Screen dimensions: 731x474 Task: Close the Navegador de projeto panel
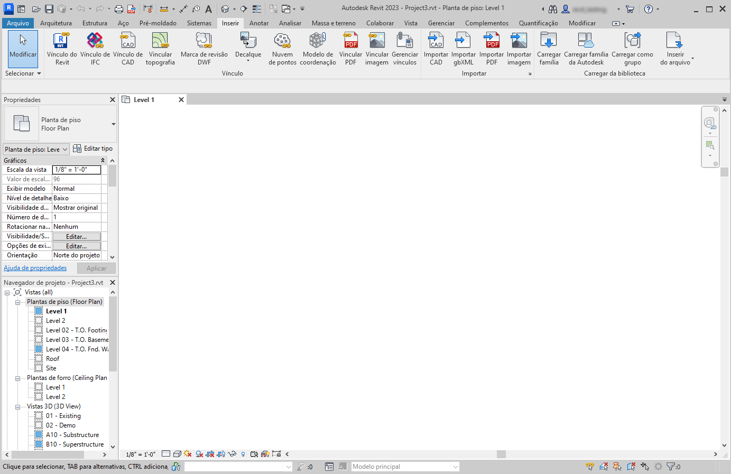tap(113, 283)
